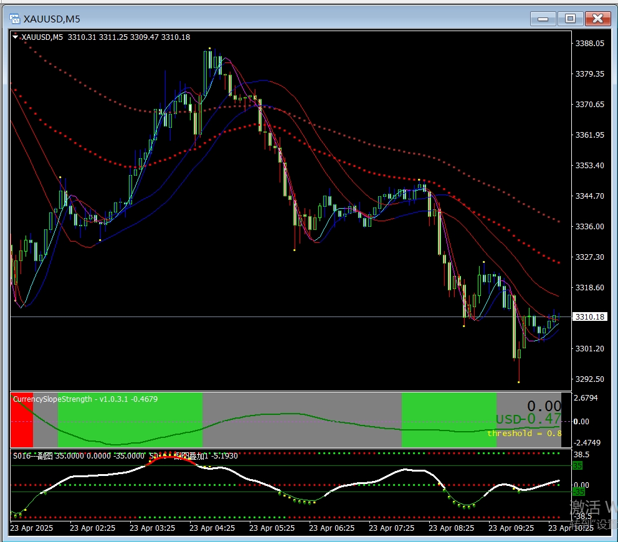Click time axis label 23 Apr 07:25
The height and width of the screenshot is (542, 618).
click(x=392, y=528)
